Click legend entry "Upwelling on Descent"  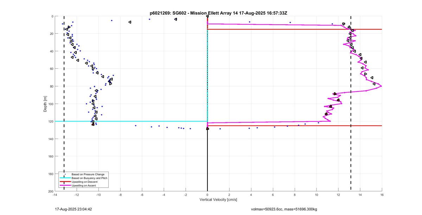85,182
